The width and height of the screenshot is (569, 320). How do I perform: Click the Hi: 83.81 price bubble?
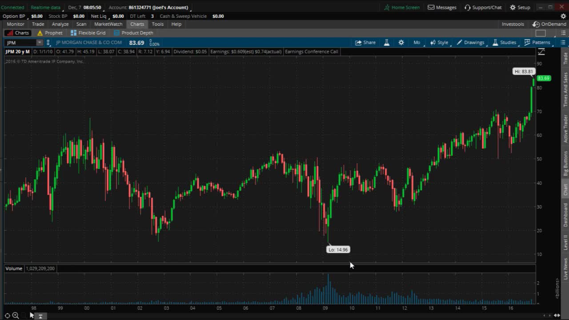point(524,72)
